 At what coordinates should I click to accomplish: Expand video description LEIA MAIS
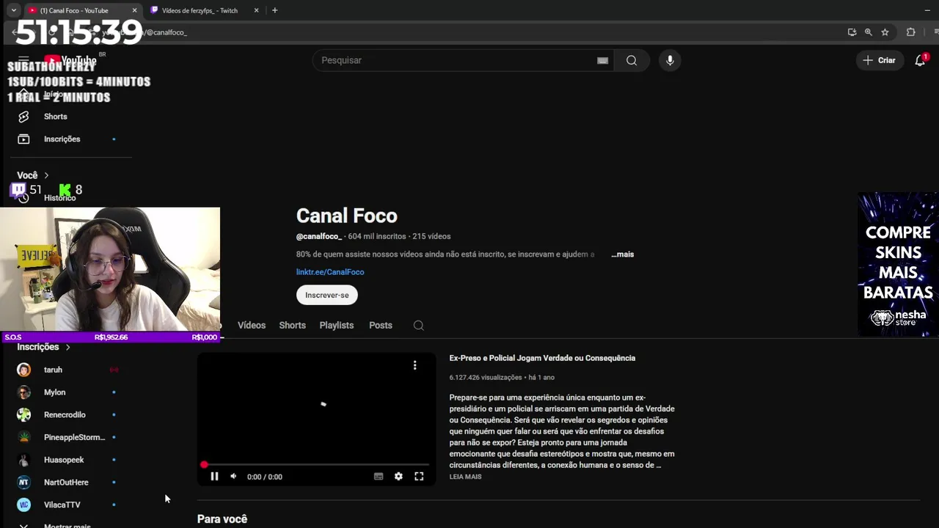(x=465, y=477)
